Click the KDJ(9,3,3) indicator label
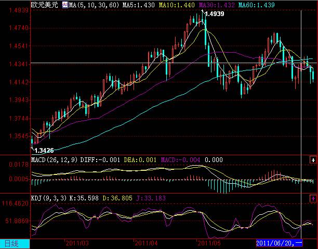The width and height of the screenshot is (318, 249). [x=49, y=198]
